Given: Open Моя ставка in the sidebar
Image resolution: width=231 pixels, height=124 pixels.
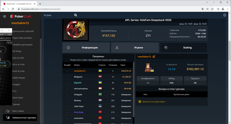Looking at the screenshot, I should (x=18, y=111).
